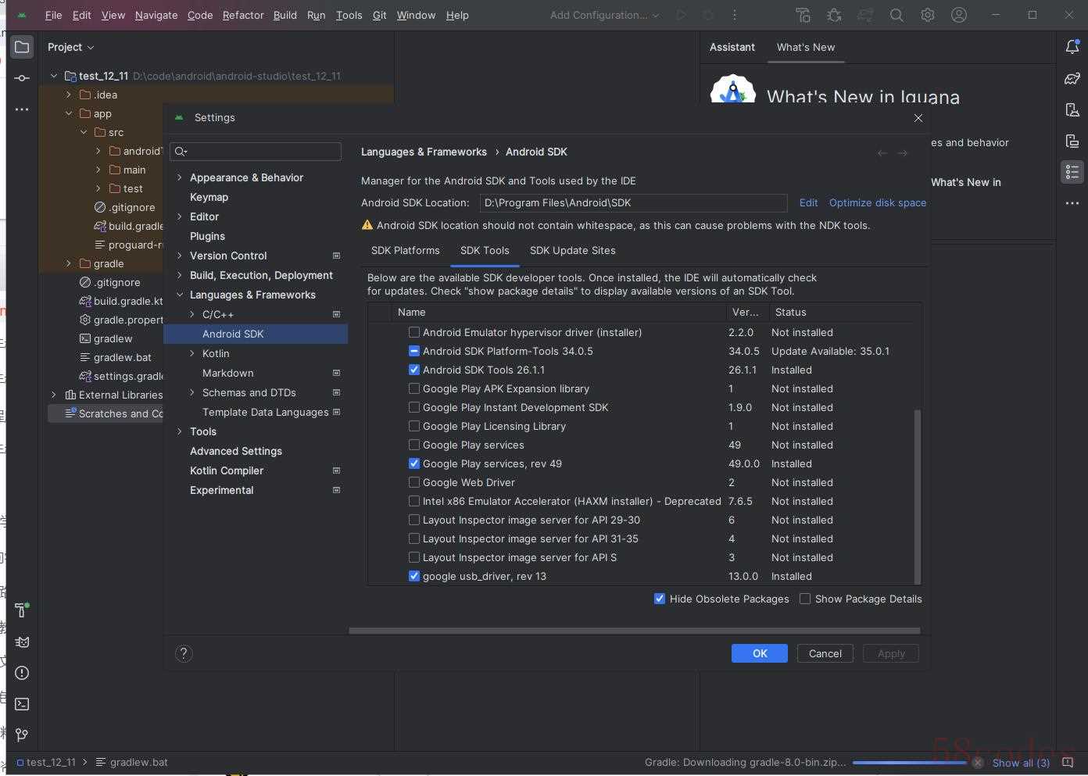The width and height of the screenshot is (1088, 776).
Task: Open IDE settings gear icon in toolbar
Action: tap(928, 15)
